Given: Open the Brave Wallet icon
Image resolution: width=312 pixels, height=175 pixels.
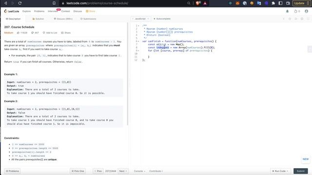Looking at the screenshot, I should [x=288, y=3].
